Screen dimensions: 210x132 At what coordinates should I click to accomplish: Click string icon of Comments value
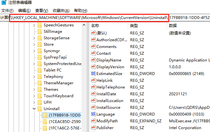click(x=93, y=46)
